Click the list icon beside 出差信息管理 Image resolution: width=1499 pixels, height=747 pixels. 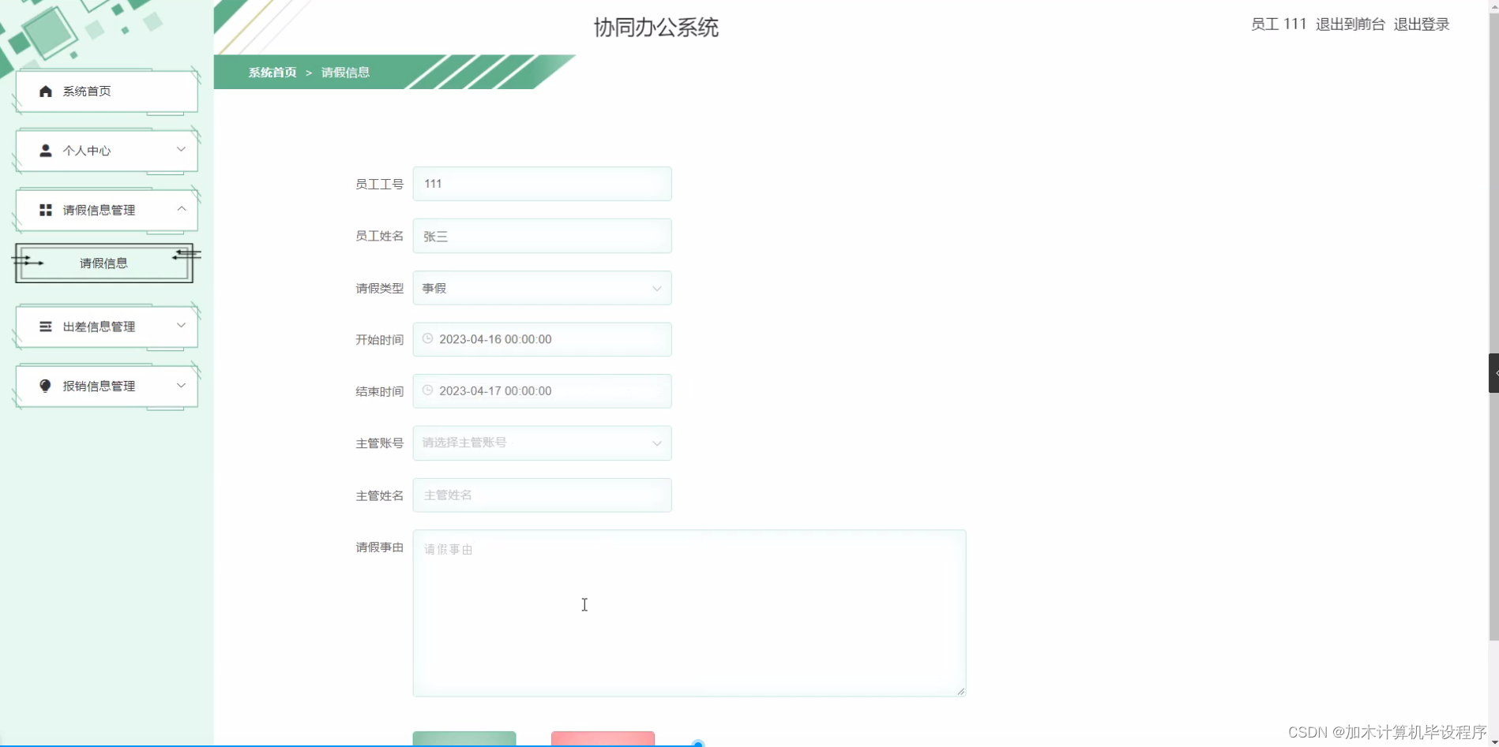(45, 327)
